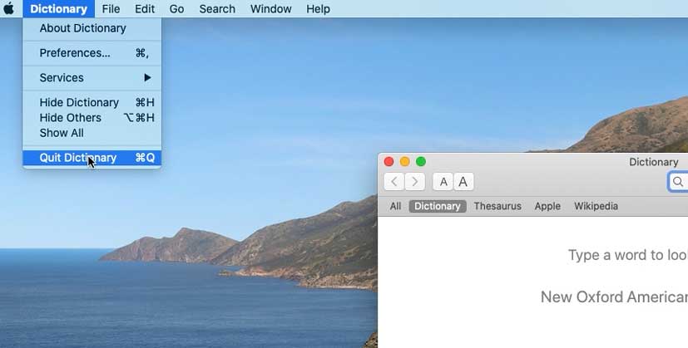
Task: Open the Edit menu
Action: 145,9
